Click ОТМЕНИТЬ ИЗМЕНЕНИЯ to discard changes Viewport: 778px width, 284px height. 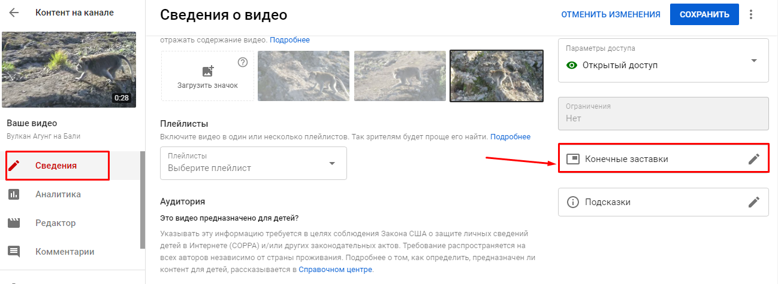click(x=611, y=14)
